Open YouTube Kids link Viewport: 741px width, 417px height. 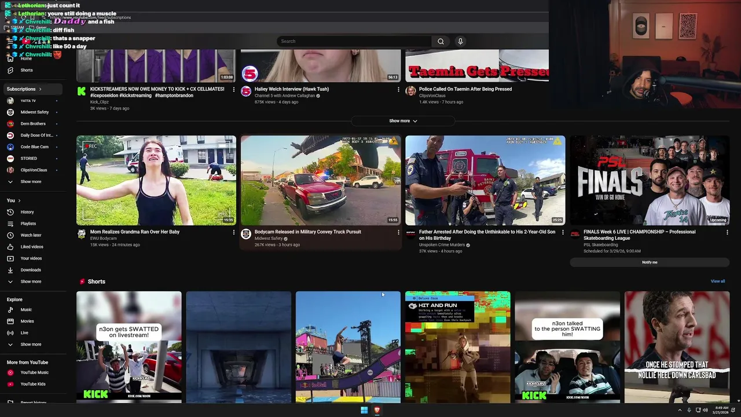coord(32,384)
